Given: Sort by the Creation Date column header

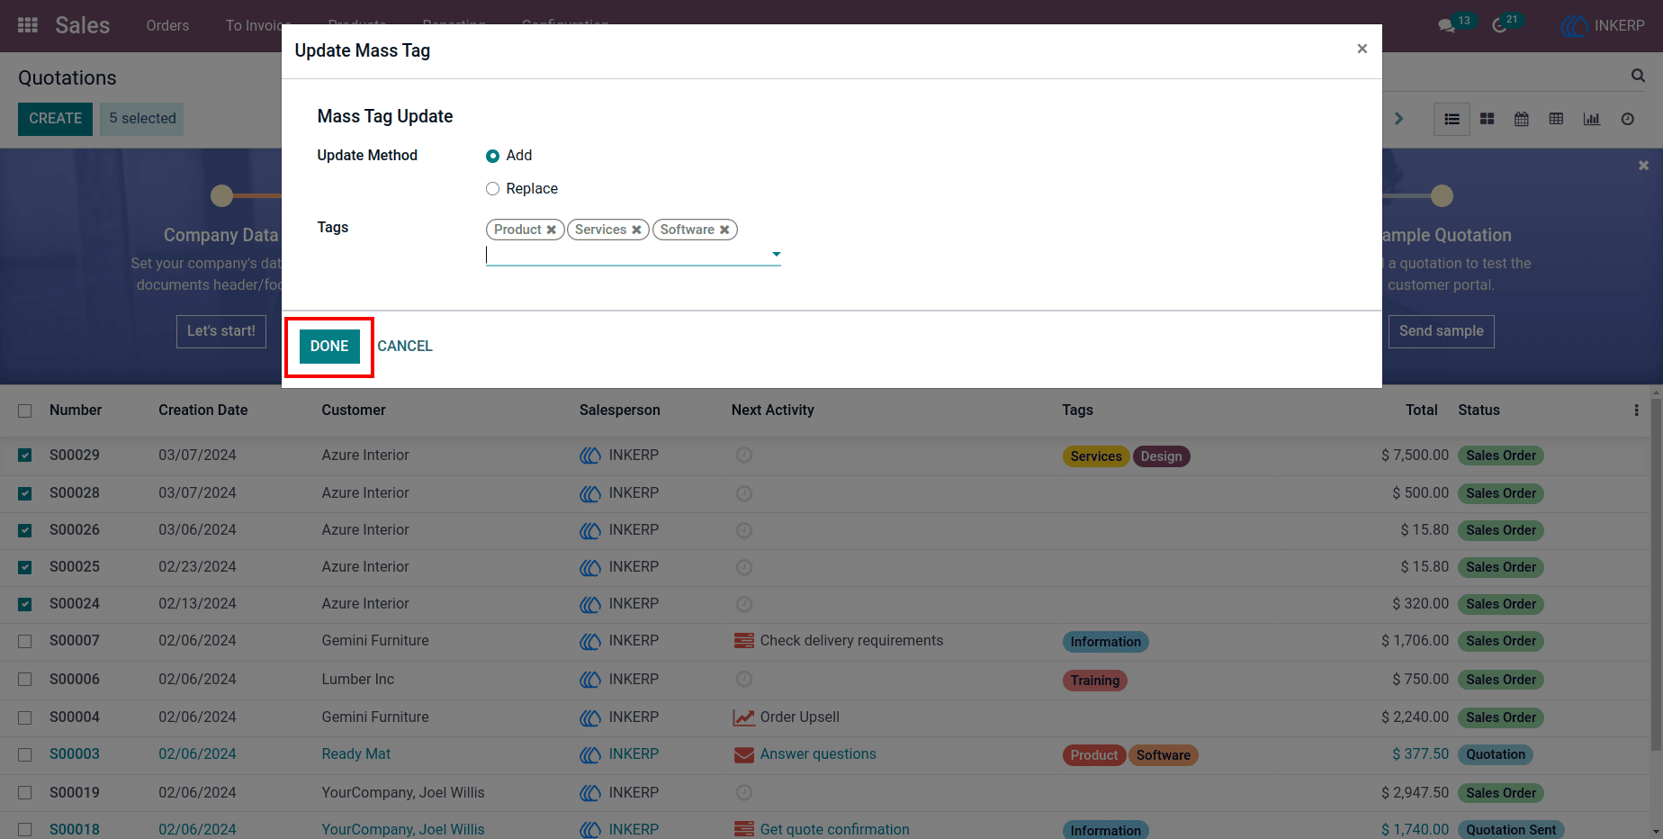Looking at the screenshot, I should pos(203,410).
